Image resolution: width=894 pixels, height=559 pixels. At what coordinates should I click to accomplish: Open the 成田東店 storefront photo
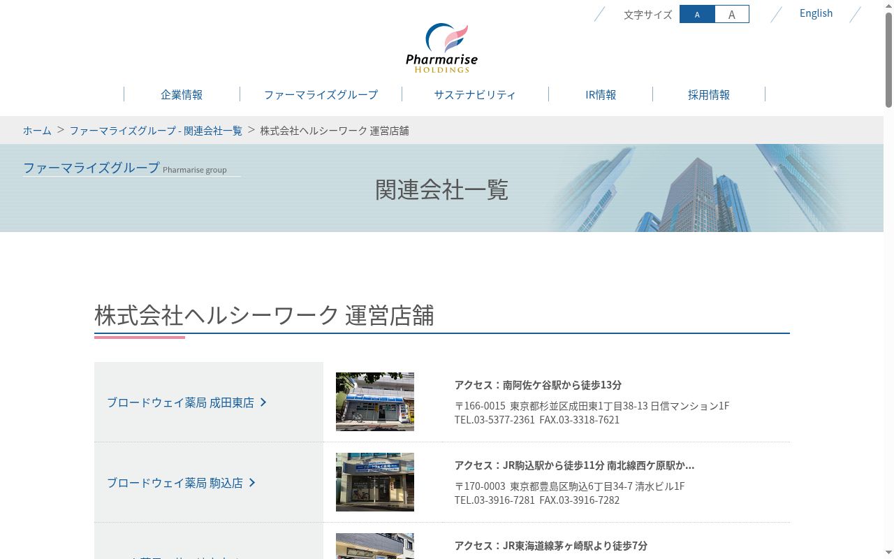(375, 402)
